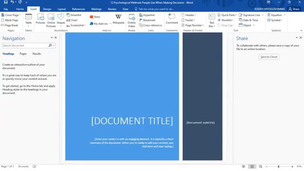Switch to Print Layout view in status bar
This screenshot has height=171, width=304.
[252, 166]
